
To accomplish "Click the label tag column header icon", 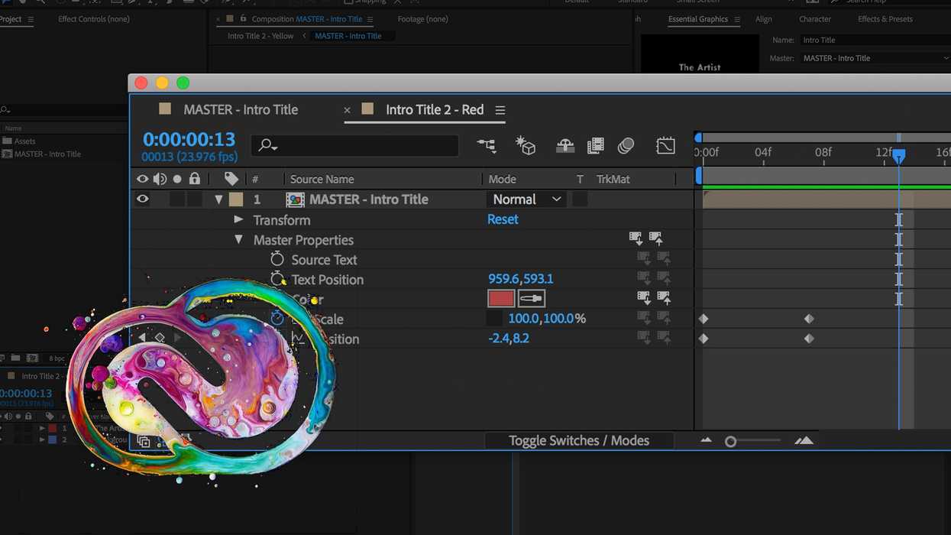I will pos(231,179).
